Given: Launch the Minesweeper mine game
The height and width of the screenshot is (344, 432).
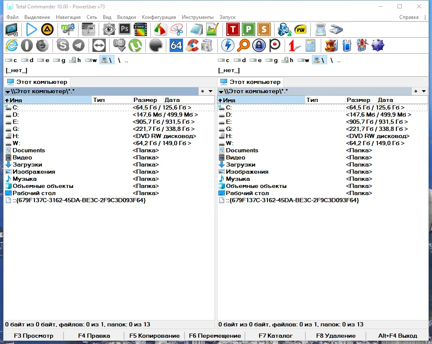Looking at the screenshot, I should click(377, 45).
